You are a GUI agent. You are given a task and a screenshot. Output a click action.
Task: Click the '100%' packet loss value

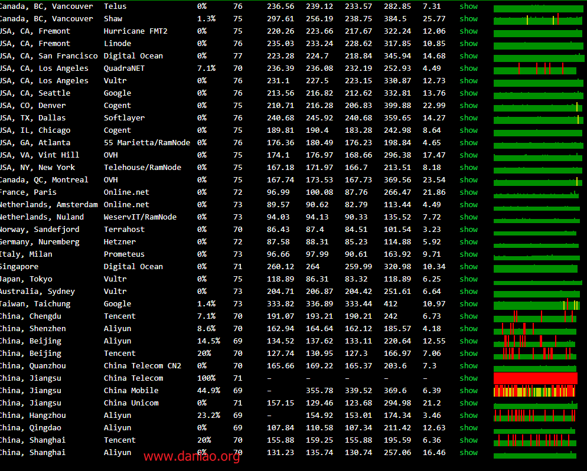206,378
